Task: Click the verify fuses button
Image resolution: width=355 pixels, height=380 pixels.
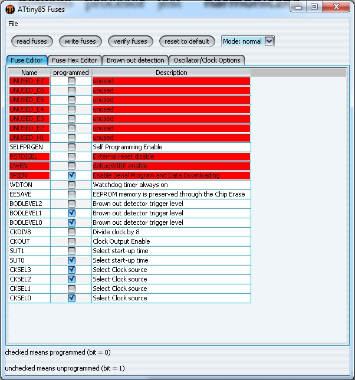Action: pyautogui.click(x=130, y=41)
